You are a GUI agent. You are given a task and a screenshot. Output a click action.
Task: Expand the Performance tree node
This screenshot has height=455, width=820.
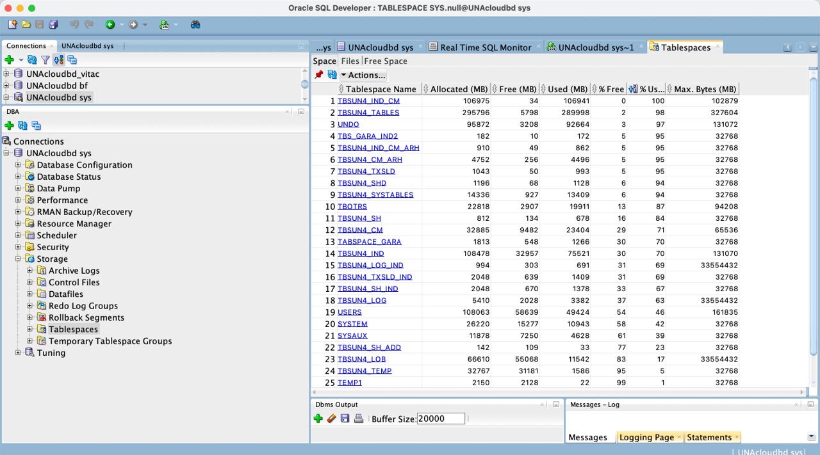(x=19, y=200)
